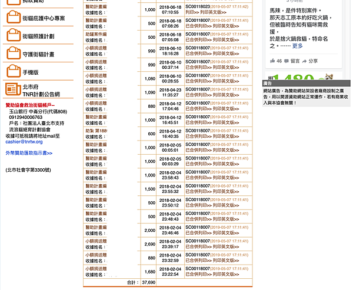
Task: Click 已合併列印>> in the 11:35:27 row
Action: coord(198,95)
